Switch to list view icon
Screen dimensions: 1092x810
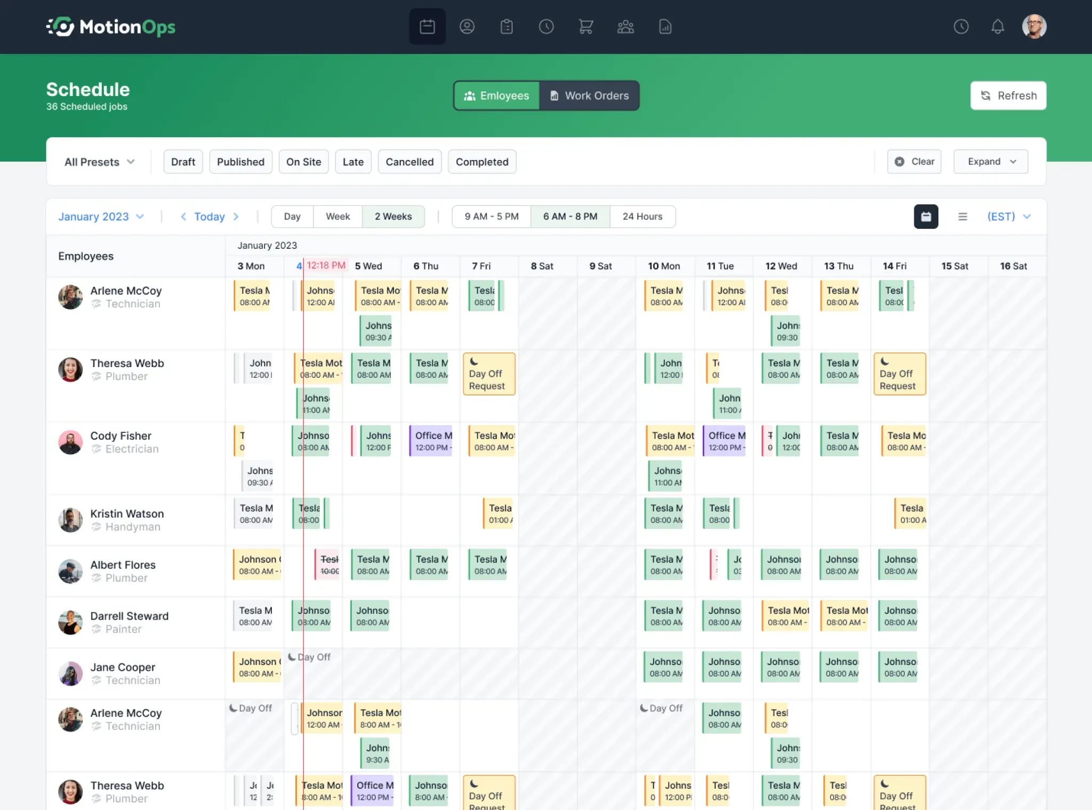pyautogui.click(x=962, y=217)
